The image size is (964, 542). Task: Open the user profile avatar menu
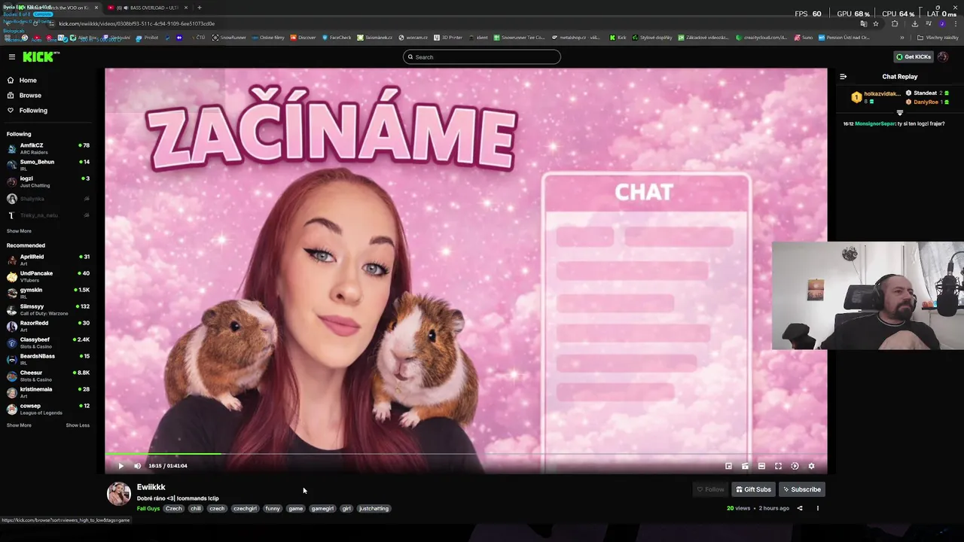click(943, 56)
